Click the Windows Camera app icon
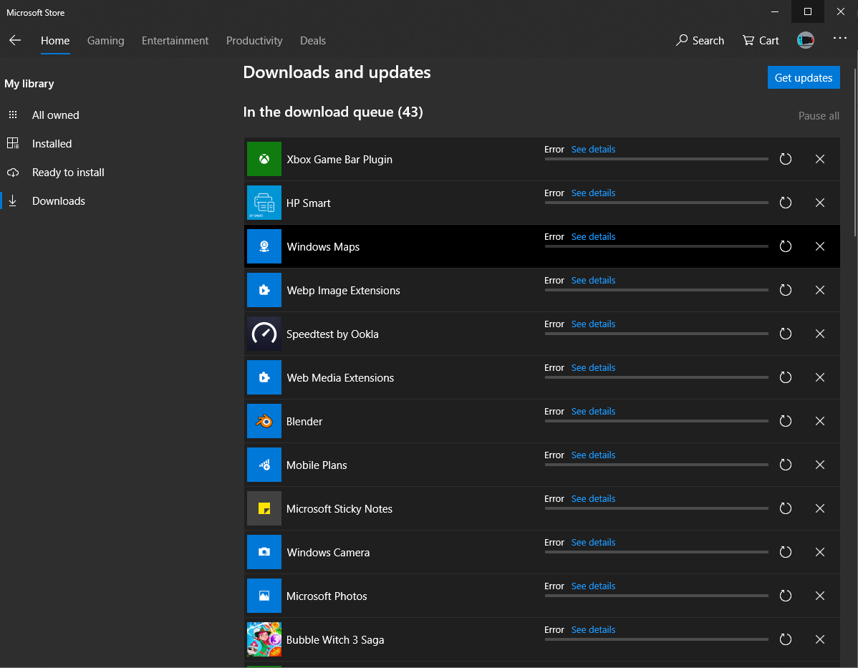 tap(264, 552)
